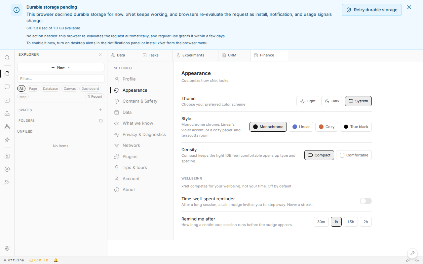The height and width of the screenshot is (264, 423).
Task: Click the wrench icon in bottom right
Action: click(x=412, y=253)
